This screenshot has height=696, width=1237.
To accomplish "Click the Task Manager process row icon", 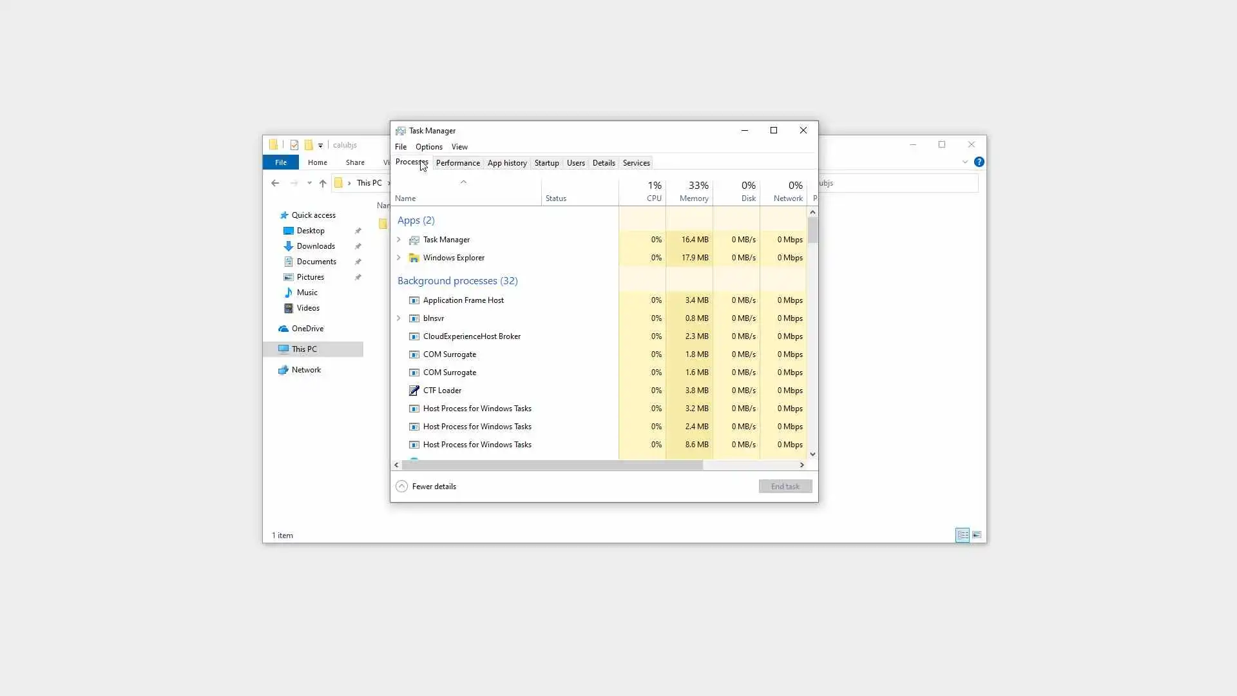I will tap(414, 240).
